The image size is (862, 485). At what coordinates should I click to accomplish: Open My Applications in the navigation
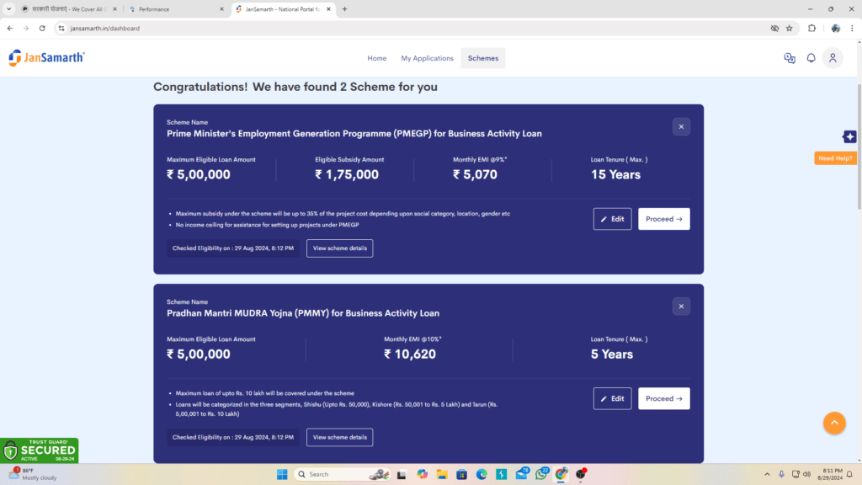pyautogui.click(x=427, y=58)
